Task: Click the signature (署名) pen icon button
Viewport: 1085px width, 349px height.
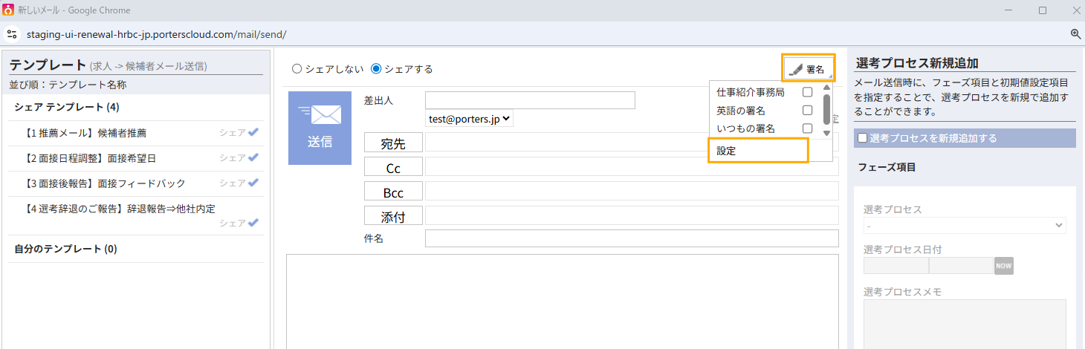Action: tap(808, 68)
